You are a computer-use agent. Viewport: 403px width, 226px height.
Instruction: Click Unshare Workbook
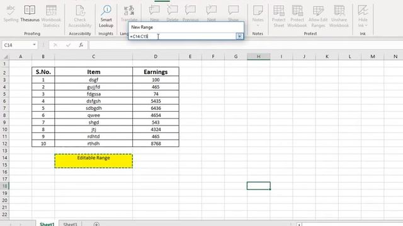pos(339,16)
